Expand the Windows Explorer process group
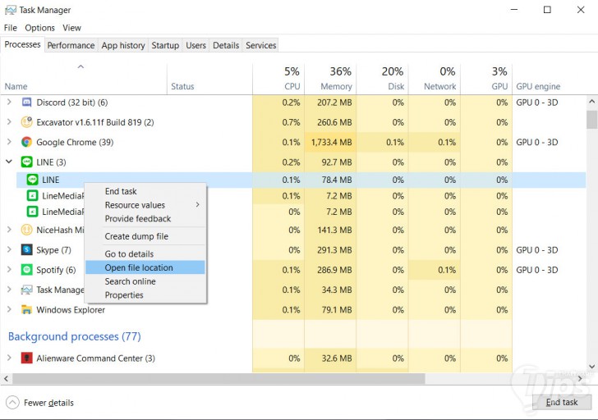 click(x=9, y=309)
